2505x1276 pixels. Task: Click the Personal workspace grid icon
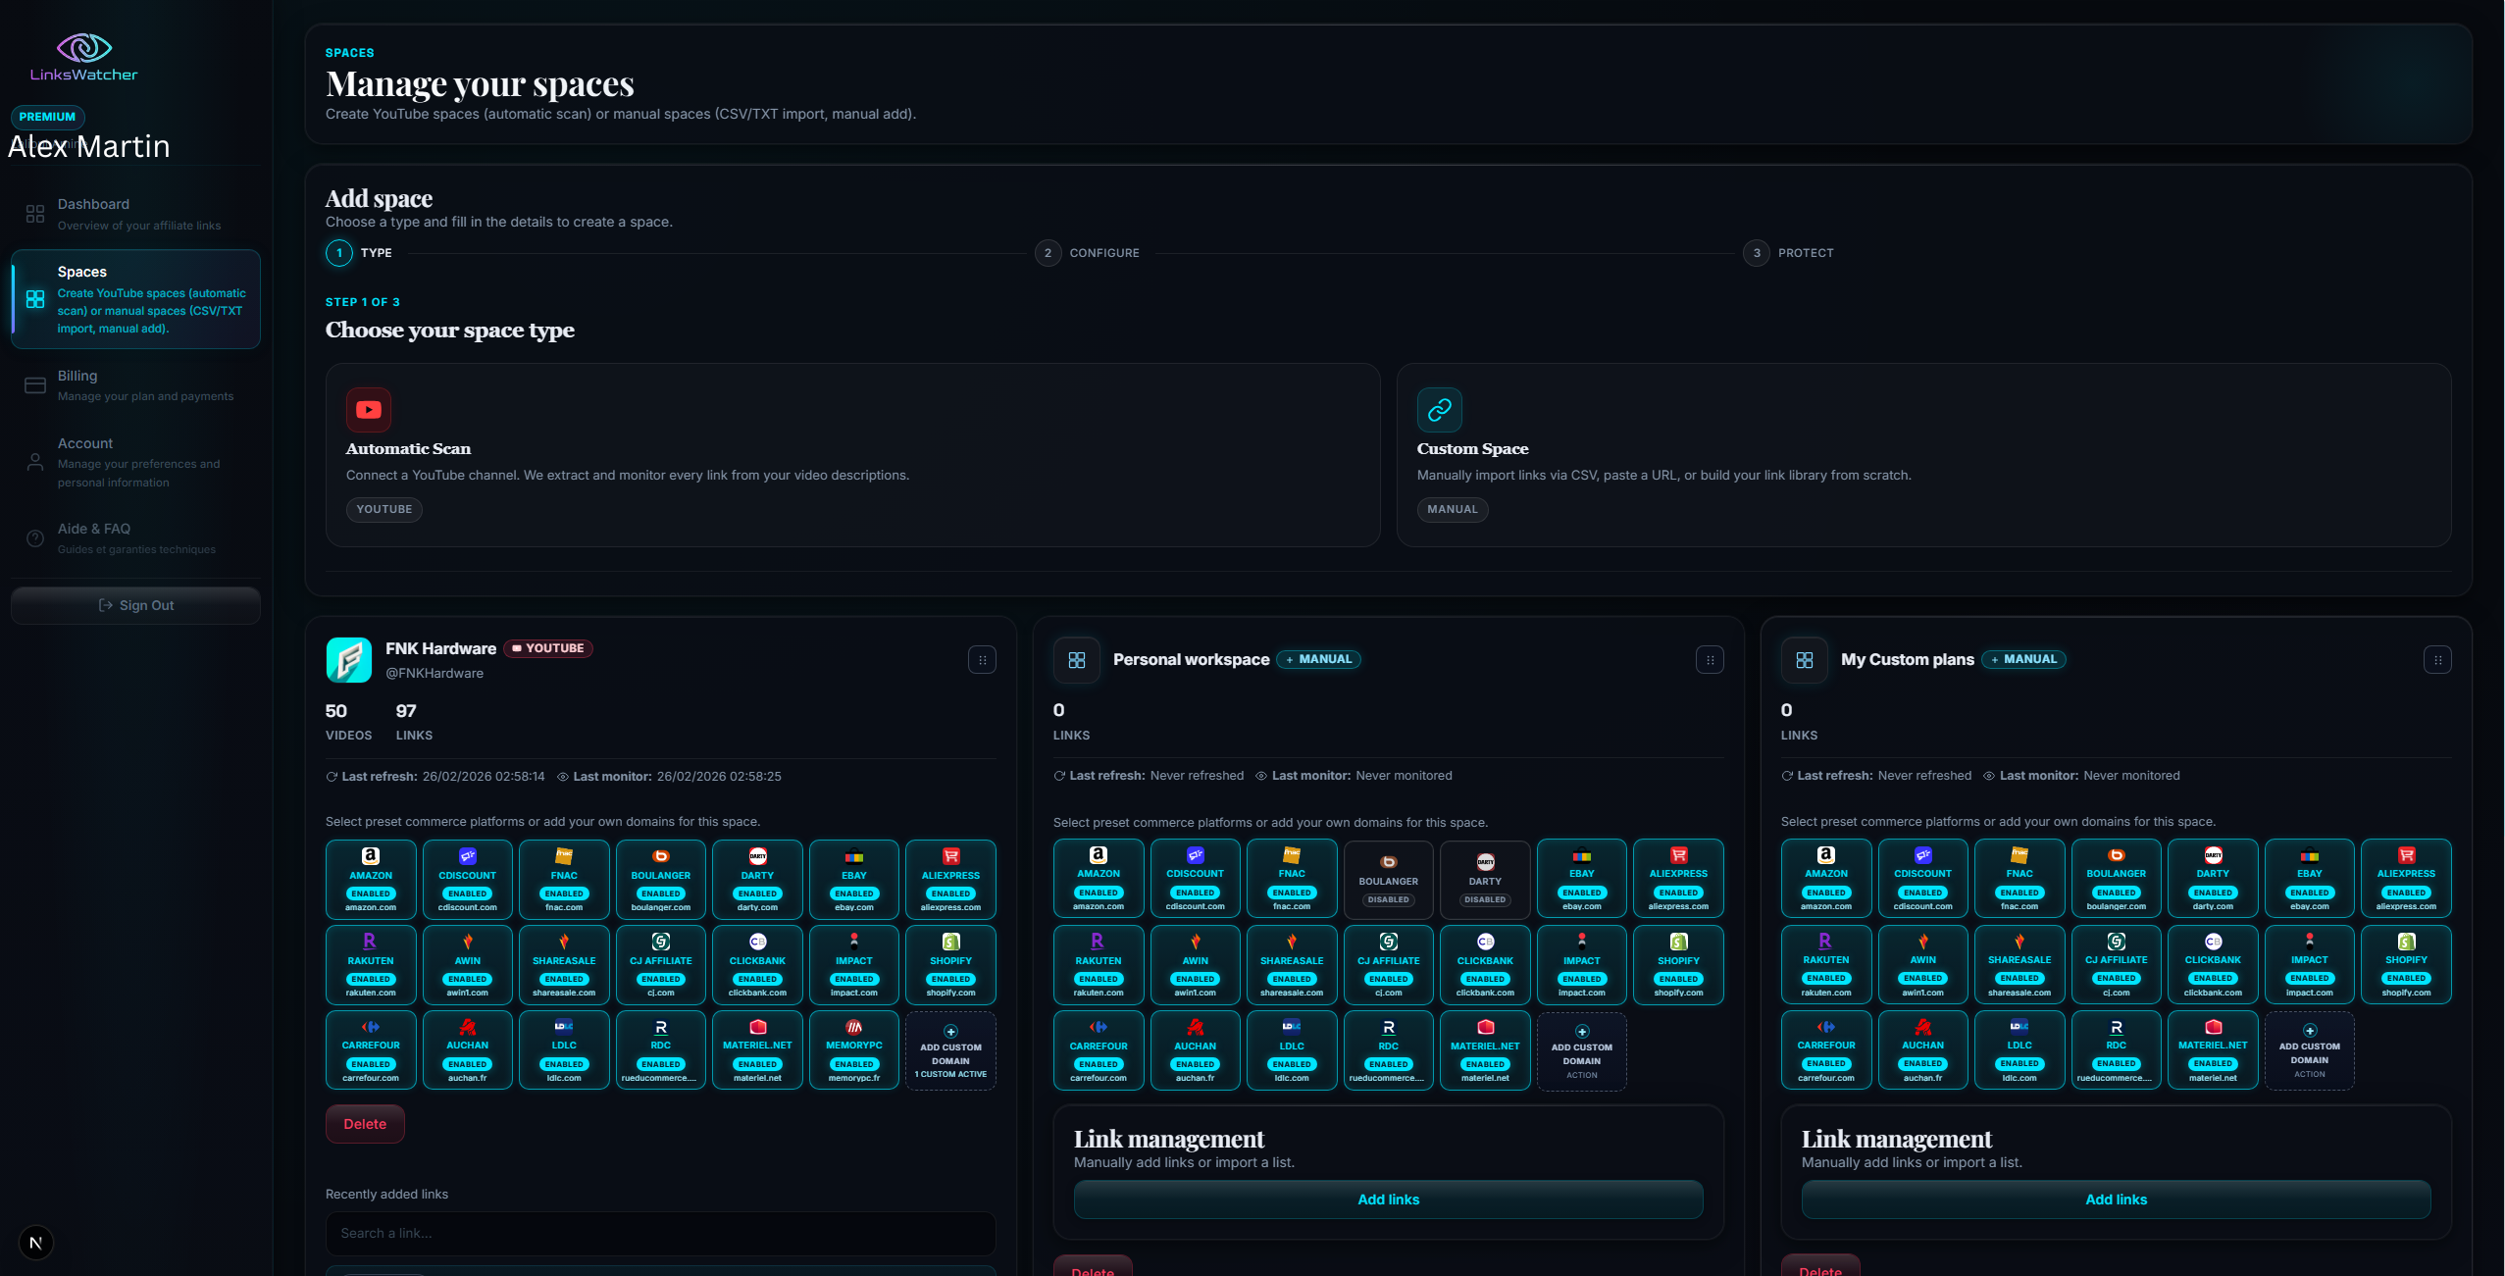1076,659
